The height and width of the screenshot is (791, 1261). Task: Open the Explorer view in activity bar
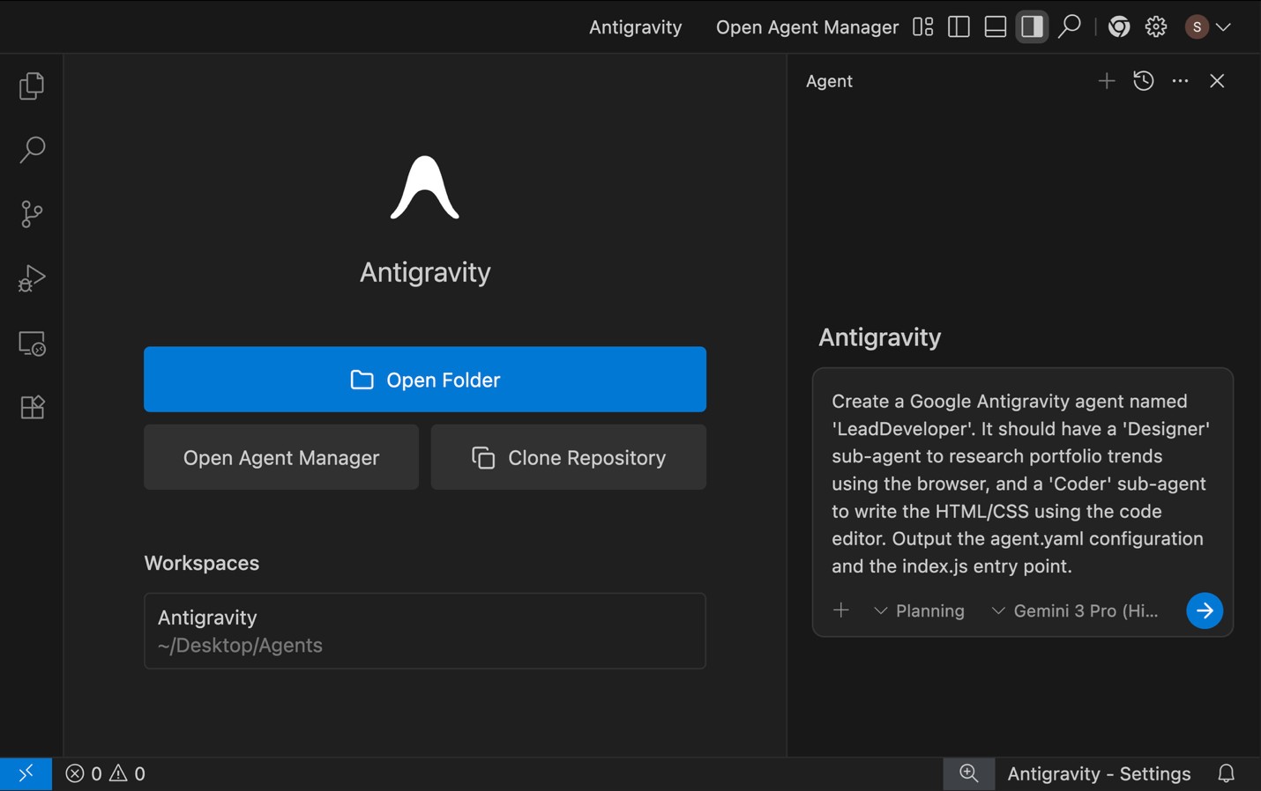32,86
